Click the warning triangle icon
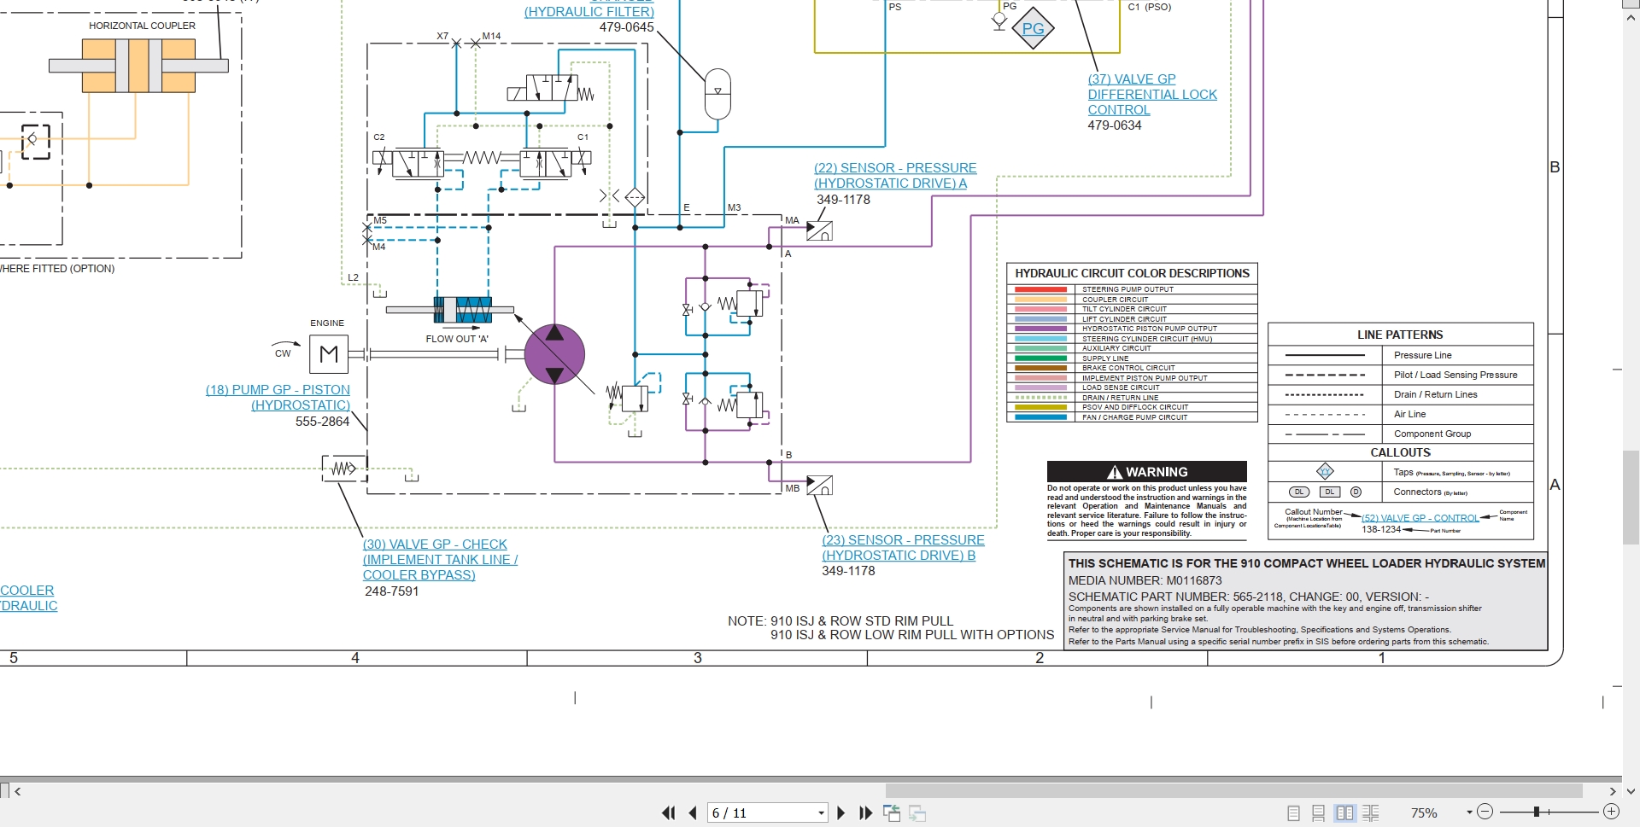 pyautogui.click(x=1115, y=472)
